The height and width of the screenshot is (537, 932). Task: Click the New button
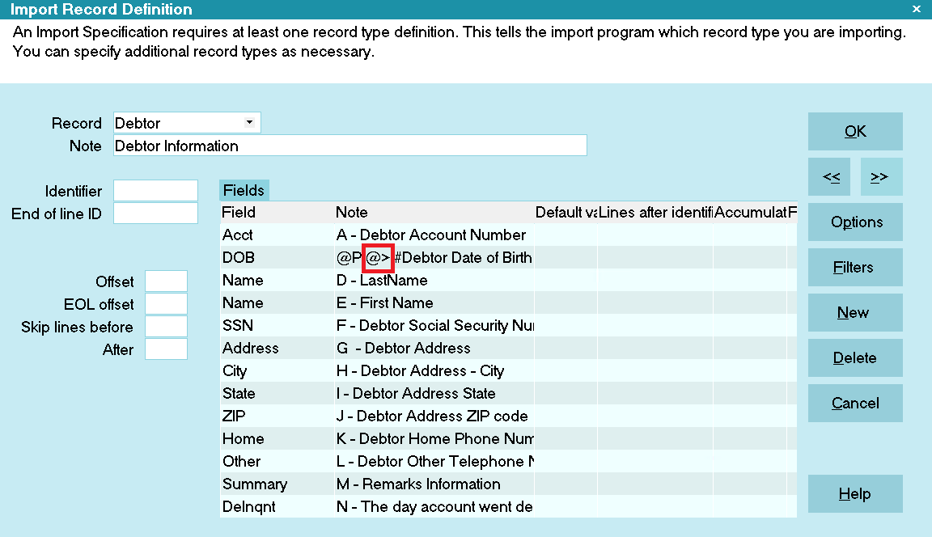(855, 312)
